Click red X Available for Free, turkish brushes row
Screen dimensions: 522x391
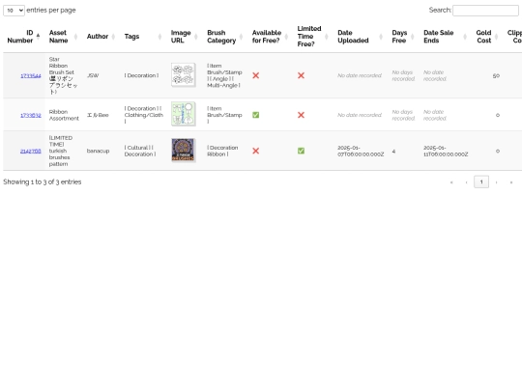(255, 151)
